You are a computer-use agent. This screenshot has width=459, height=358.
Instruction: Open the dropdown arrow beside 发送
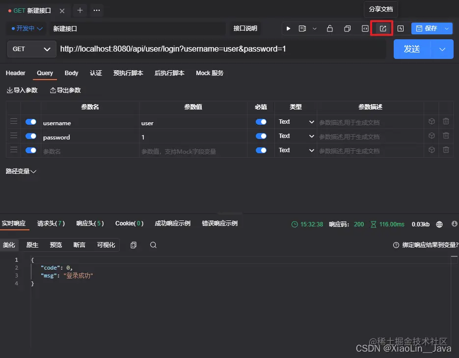coord(442,49)
